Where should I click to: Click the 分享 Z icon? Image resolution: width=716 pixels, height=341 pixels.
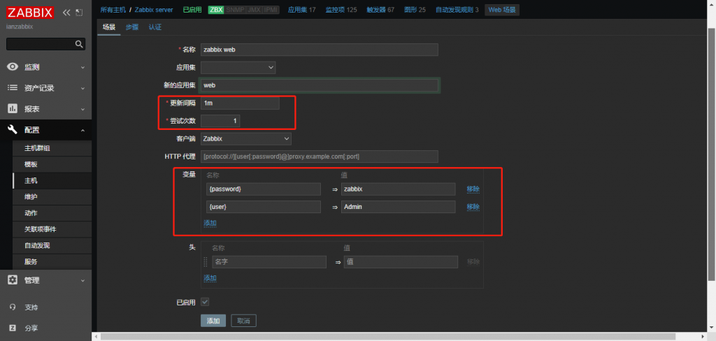click(13, 328)
